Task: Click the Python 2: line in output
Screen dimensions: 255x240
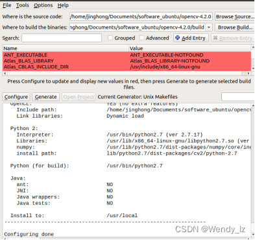Action: pos(24,128)
